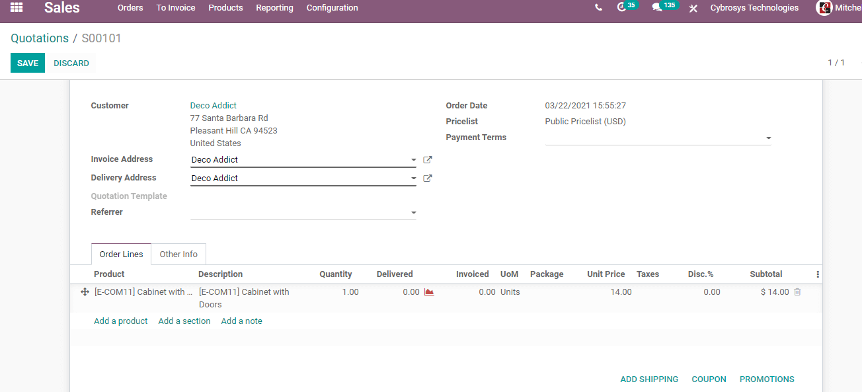Screen dimensions: 862x392
Task: Click quantity cell 1.00
Action: click(350, 292)
